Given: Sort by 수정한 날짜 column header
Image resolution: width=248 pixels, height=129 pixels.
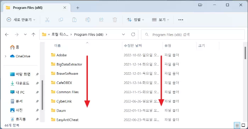Looking at the screenshot, I should pos(133,46).
